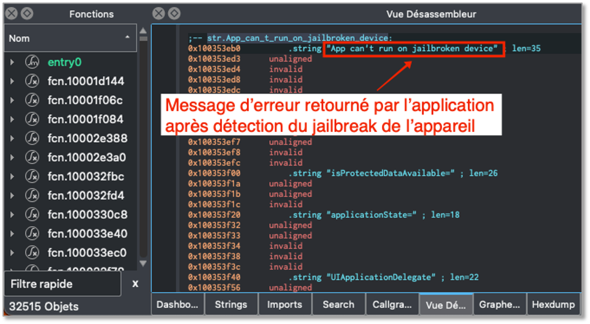590x324 pixels.
Task: Expand the entry0 function row
Action: [12, 62]
